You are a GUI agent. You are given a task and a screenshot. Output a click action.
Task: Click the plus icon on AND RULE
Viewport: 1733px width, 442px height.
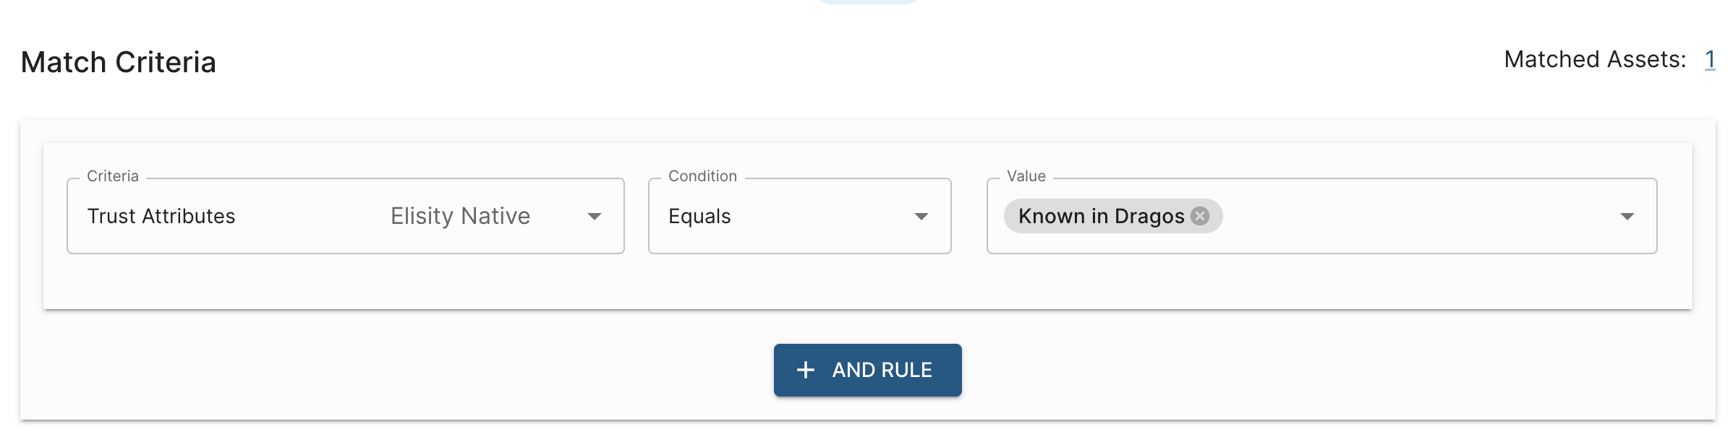805,370
